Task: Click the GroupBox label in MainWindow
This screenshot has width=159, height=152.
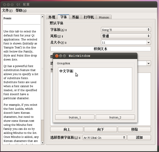Action: [63, 63]
